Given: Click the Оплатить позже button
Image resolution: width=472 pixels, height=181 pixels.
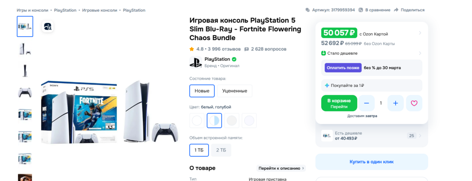Looking at the screenshot, I should pos(343,68).
